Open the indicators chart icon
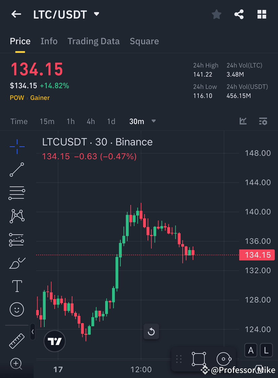This screenshot has height=378, width=278. point(243,121)
